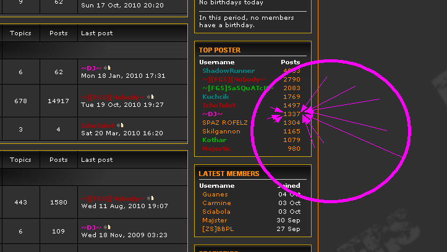Screen dimensions: 447x252
Task: Open new member Guanes profile
Action: coord(215,195)
